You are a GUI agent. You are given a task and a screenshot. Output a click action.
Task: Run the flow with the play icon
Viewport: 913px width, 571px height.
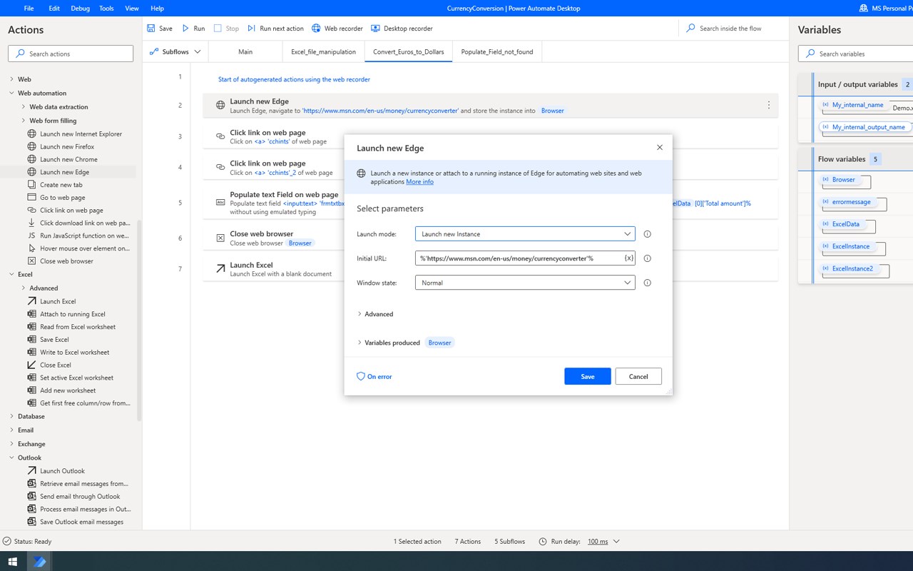point(185,29)
